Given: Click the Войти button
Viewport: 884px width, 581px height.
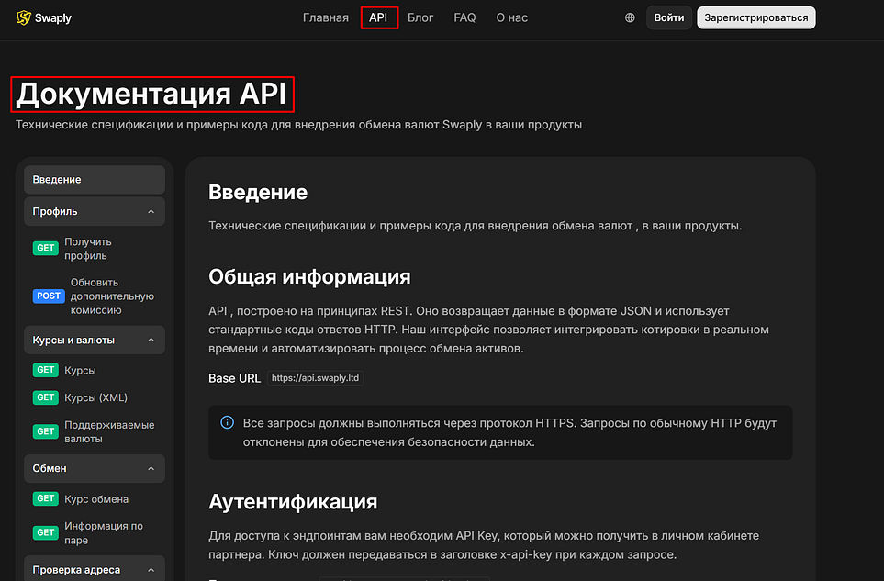Looking at the screenshot, I should pyautogui.click(x=668, y=17).
